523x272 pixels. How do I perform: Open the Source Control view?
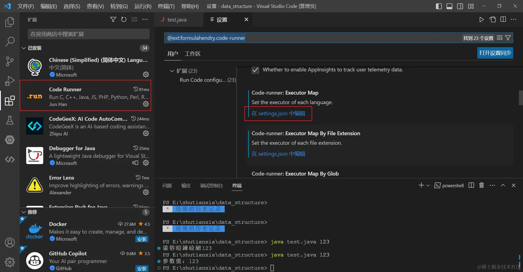pos(10,61)
